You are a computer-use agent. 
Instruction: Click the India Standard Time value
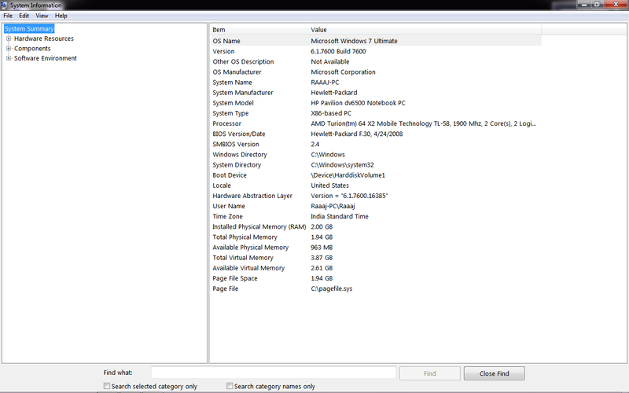[340, 217]
